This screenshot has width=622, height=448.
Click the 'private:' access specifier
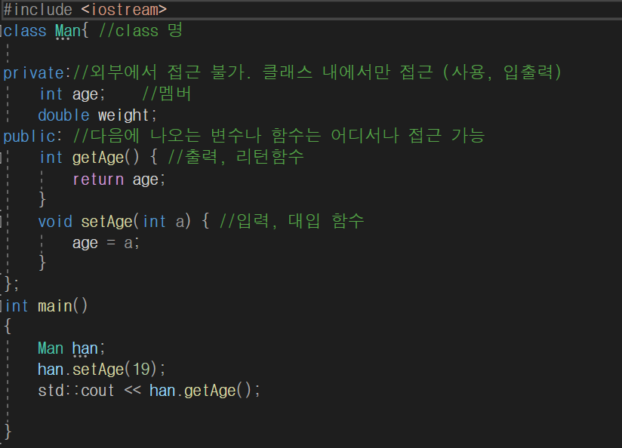(x=37, y=73)
